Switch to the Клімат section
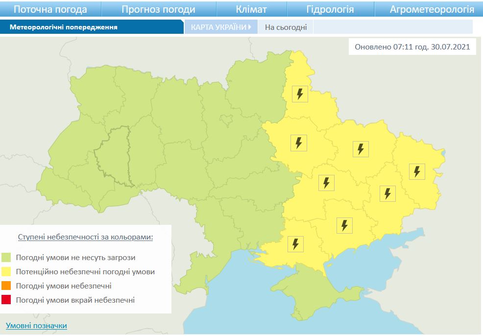This screenshot has width=483, height=336. tap(253, 8)
